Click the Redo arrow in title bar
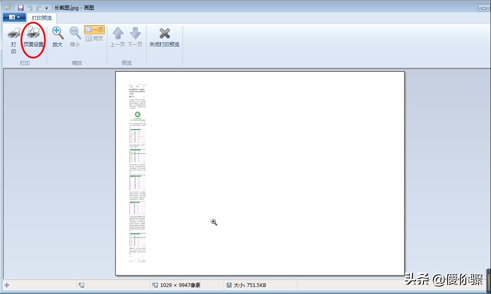This screenshot has height=294, width=491. pyautogui.click(x=39, y=8)
